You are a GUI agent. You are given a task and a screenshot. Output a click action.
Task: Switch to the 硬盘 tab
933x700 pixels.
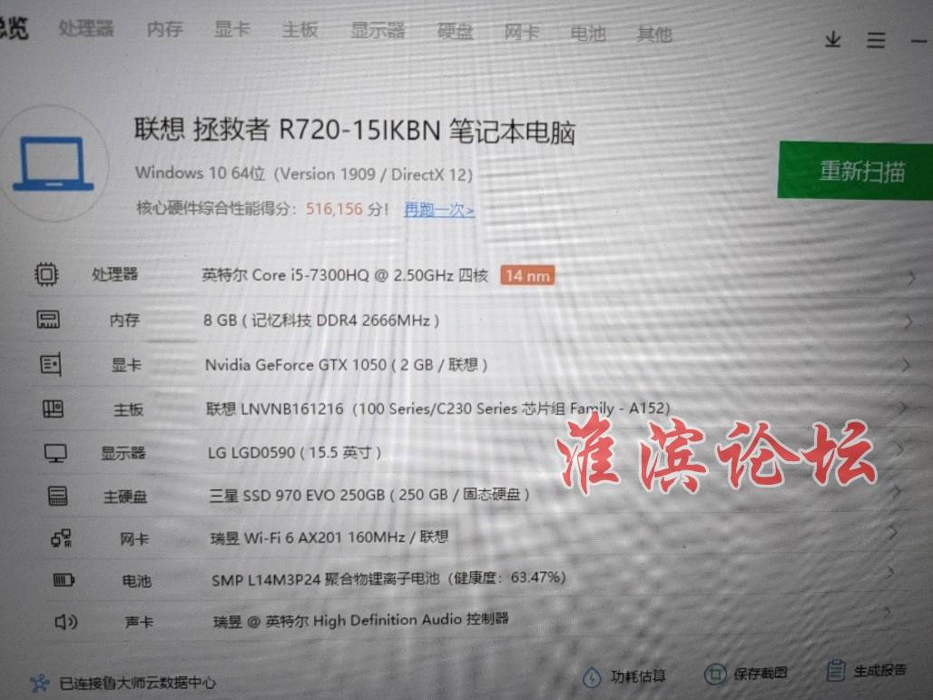[x=456, y=32]
